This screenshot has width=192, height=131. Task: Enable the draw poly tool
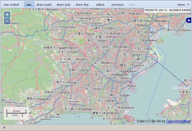coord(63,5)
